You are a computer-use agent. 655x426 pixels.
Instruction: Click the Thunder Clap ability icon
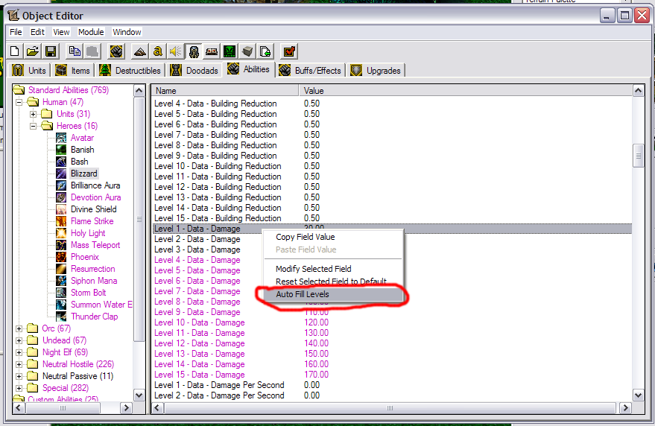pos(61,317)
